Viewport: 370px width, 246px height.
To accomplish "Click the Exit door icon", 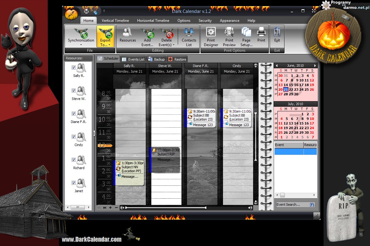I will tap(277, 32).
